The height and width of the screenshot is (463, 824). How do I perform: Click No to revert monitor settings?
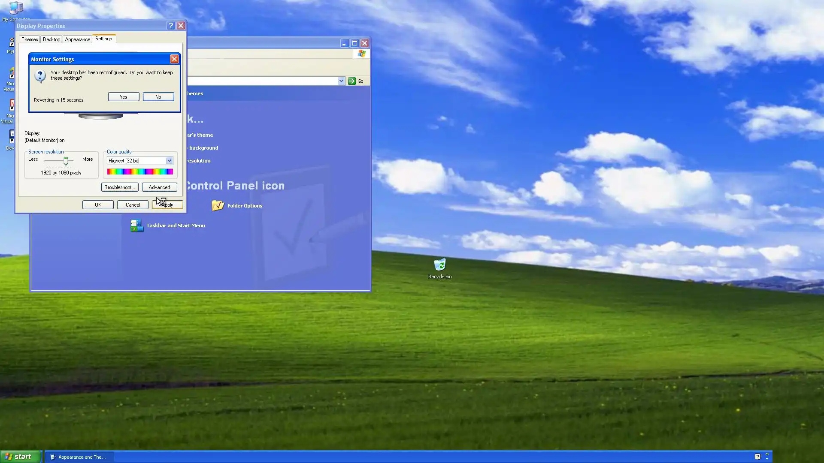point(158,97)
